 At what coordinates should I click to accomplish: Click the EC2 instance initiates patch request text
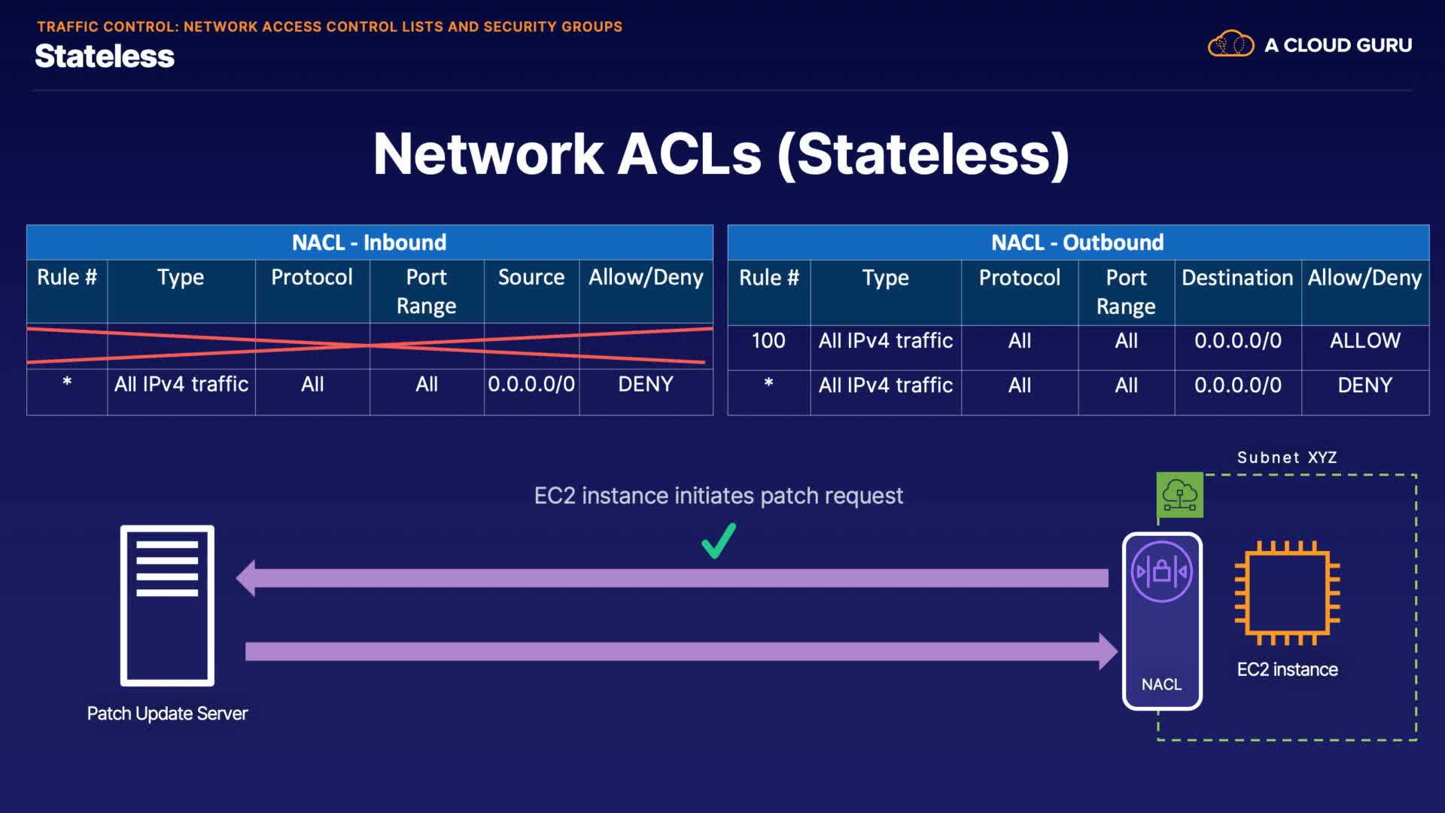pyautogui.click(x=718, y=496)
